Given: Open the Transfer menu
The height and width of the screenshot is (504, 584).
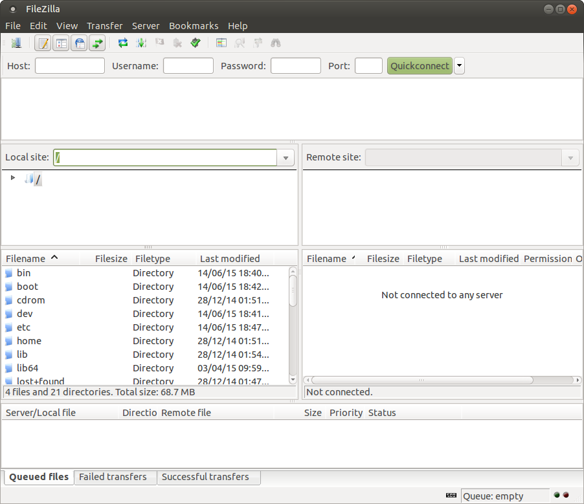Looking at the screenshot, I should pos(104,26).
